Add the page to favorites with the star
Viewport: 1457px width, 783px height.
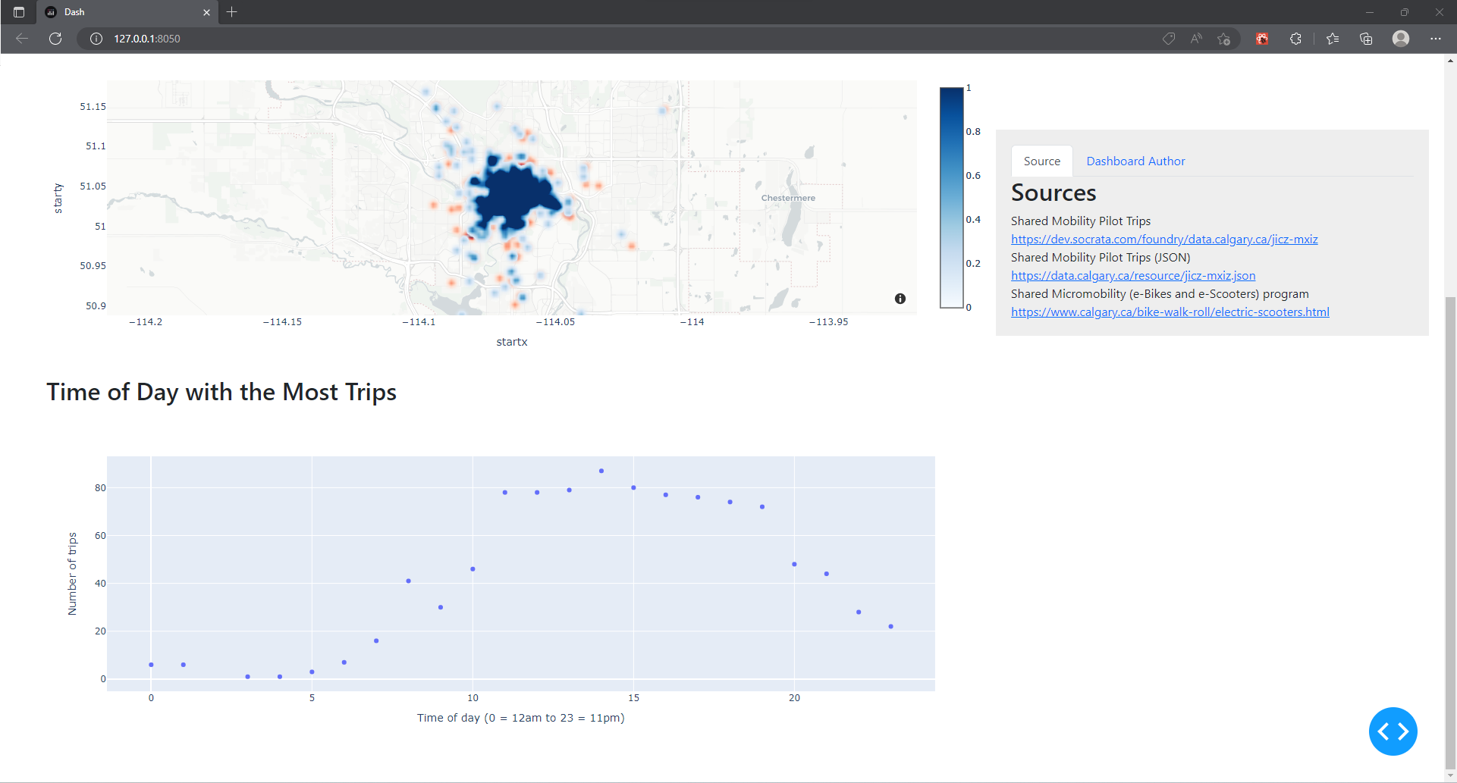point(1223,39)
